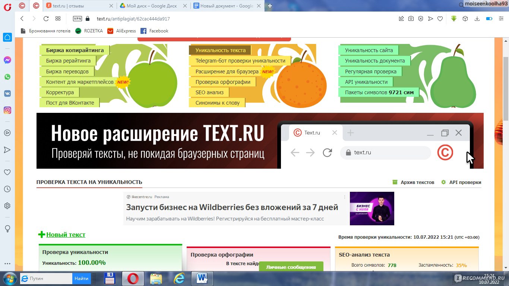
Task: Open My Flow arrow icon in sidebar
Action: [x=7, y=150]
